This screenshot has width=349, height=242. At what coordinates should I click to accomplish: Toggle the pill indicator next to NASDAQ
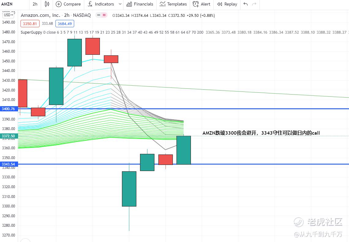[x=101, y=15]
